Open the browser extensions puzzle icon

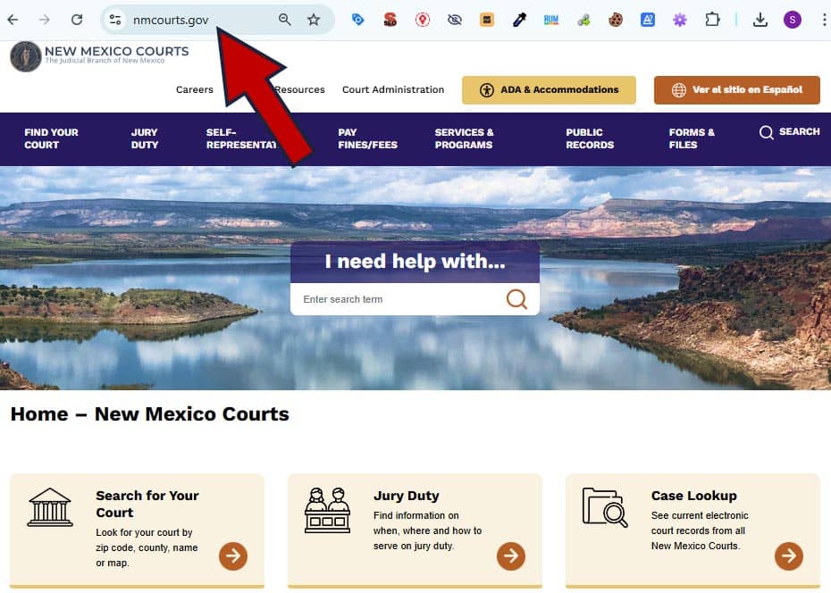(712, 20)
